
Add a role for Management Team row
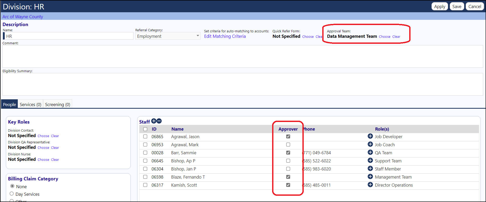(370, 176)
